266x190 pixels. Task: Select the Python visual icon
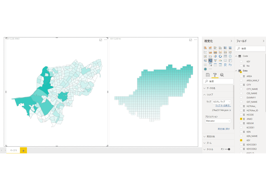230,65
